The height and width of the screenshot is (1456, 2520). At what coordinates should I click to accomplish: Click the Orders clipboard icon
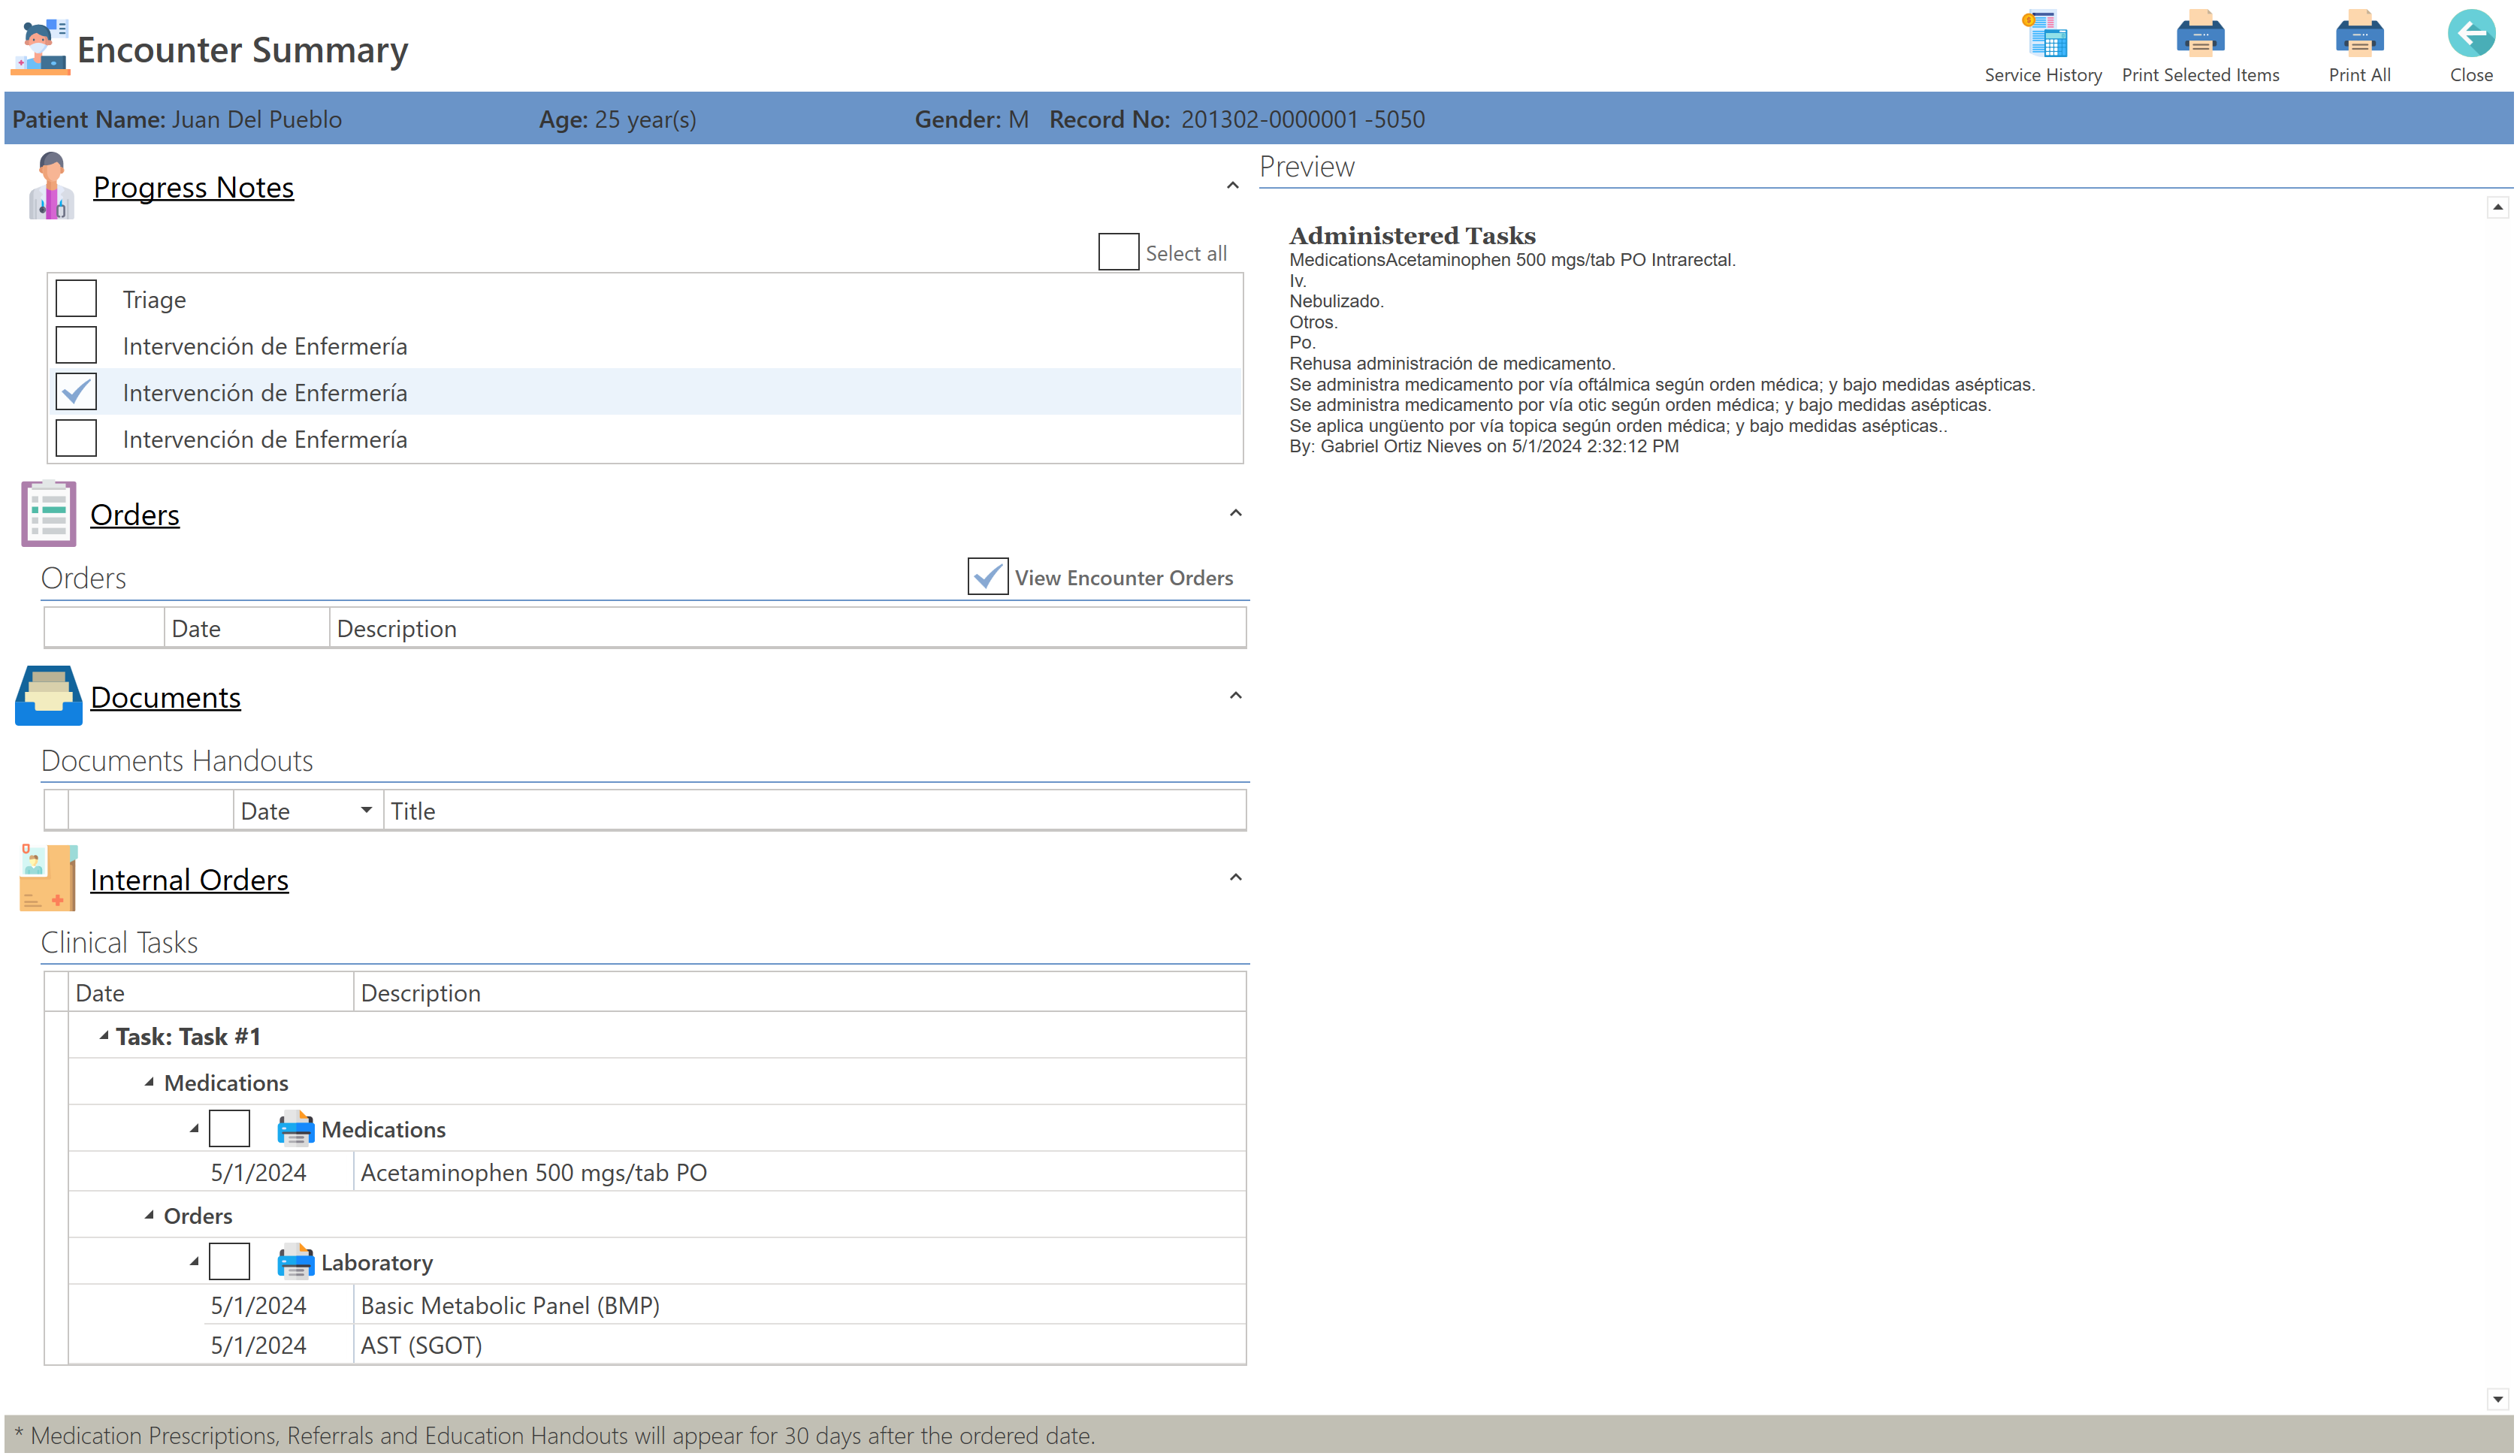pos(48,515)
